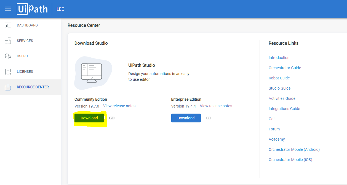Click the Services sidebar icon

(x=8, y=41)
